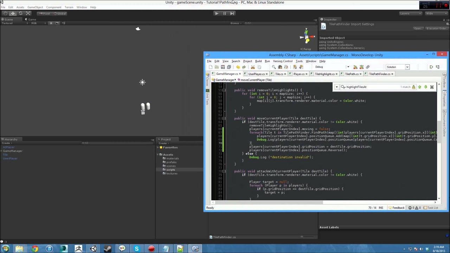Viewport: 450px width, 253px height.
Task: Open Gizmos dropdown in Scene view
Action: click(x=235, y=23)
